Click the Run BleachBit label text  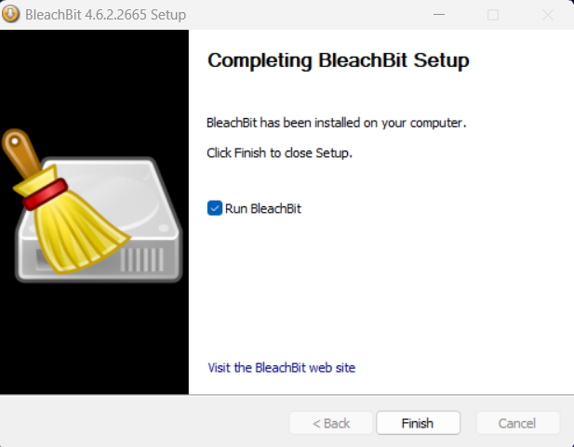[263, 208]
